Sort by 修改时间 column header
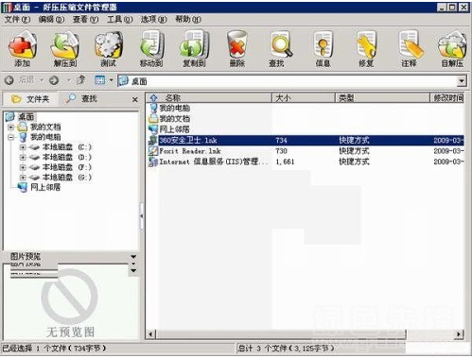Viewport: 472px width, 358px height. tap(447, 98)
